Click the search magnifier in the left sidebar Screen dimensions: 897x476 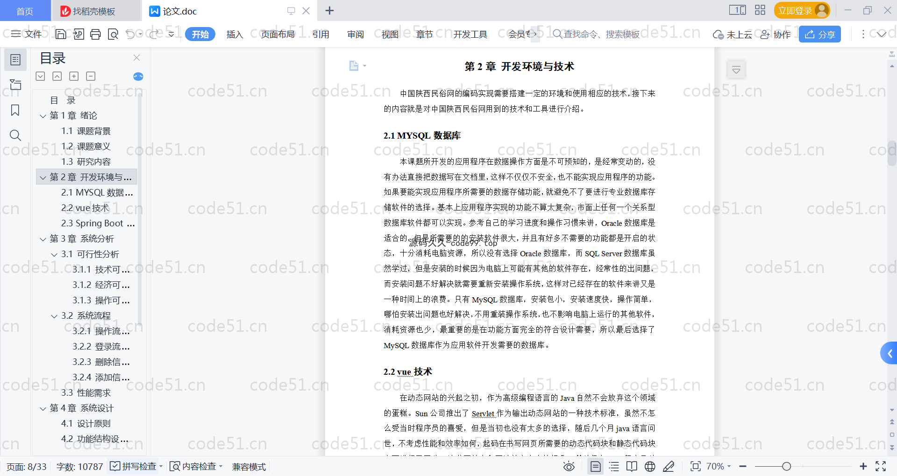coord(15,135)
